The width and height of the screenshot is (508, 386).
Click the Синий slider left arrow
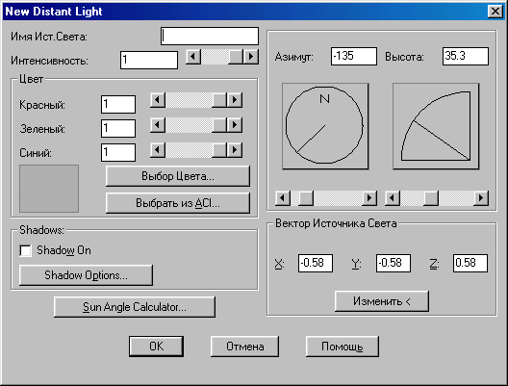click(x=158, y=150)
